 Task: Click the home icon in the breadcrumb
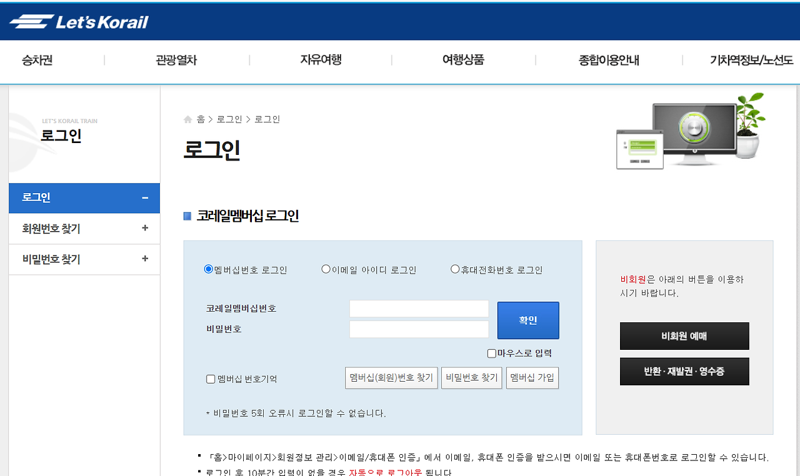[x=187, y=119]
